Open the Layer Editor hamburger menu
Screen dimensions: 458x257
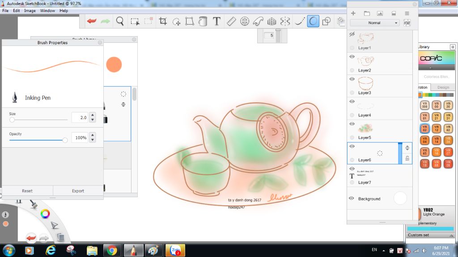[x=407, y=13]
